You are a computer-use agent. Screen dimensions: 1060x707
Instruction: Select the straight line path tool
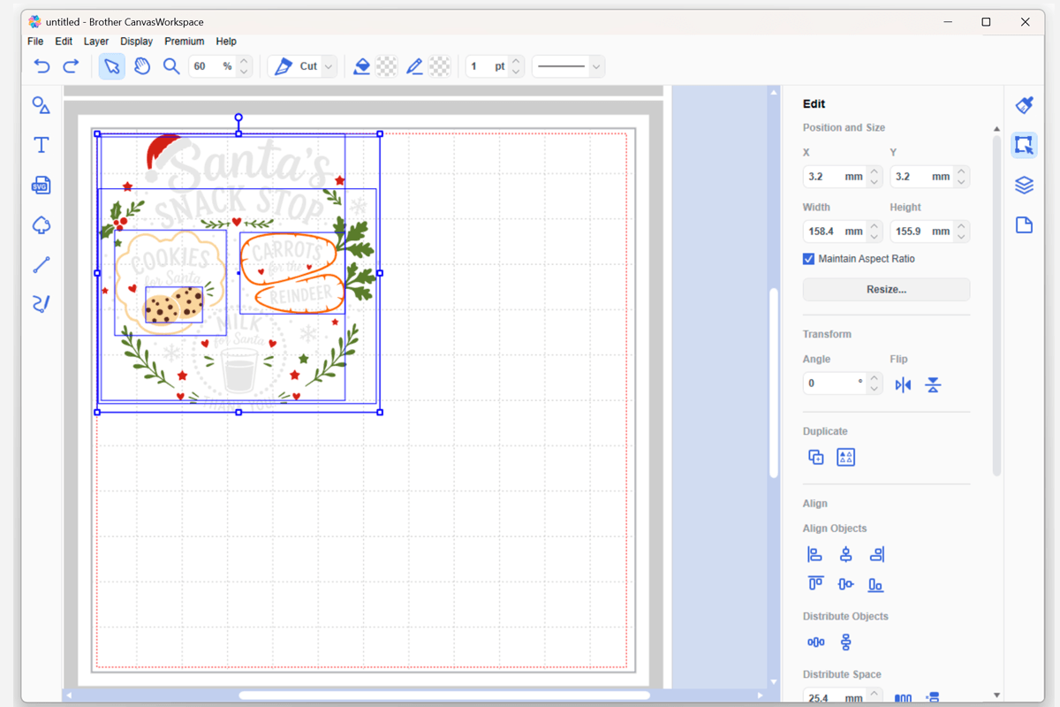(41, 264)
